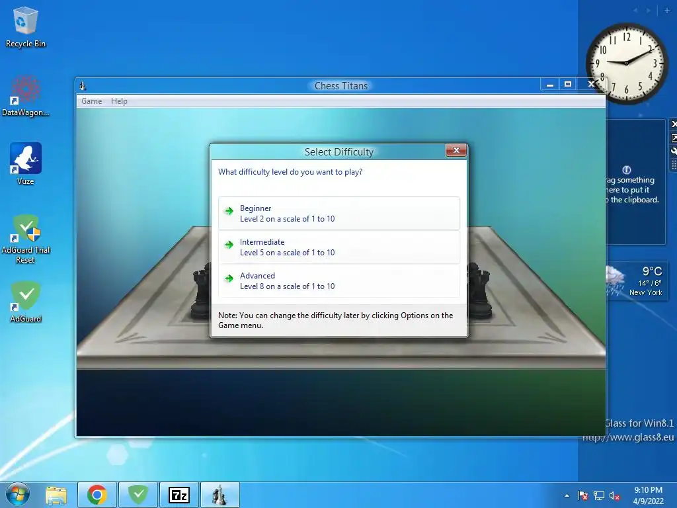Screen dimensions: 677x508
Task: Maximize the Chess Titans window
Action: [568, 84]
